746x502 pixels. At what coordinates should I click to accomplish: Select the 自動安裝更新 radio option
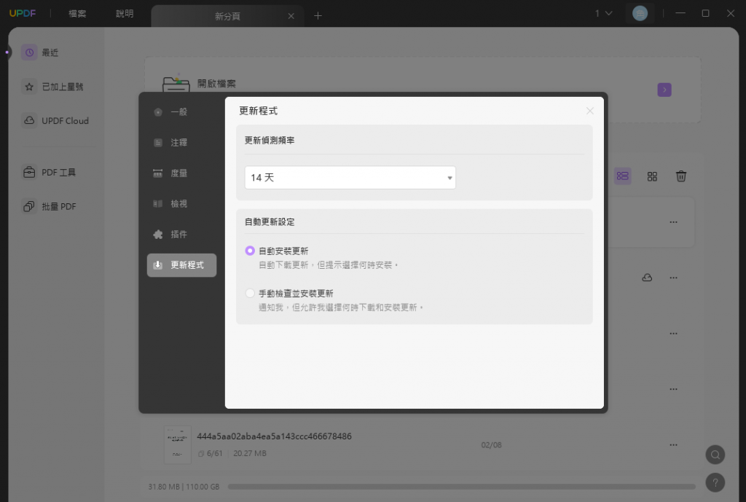pyautogui.click(x=250, y=251)
